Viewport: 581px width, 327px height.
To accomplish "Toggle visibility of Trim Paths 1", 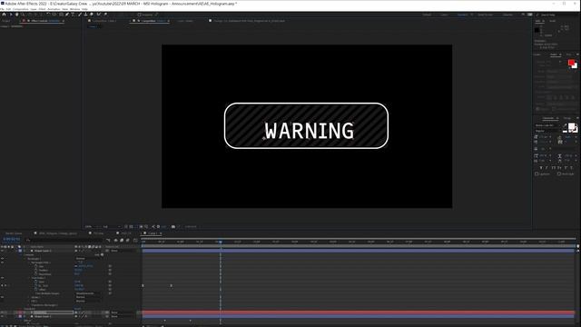I will 2,278.
